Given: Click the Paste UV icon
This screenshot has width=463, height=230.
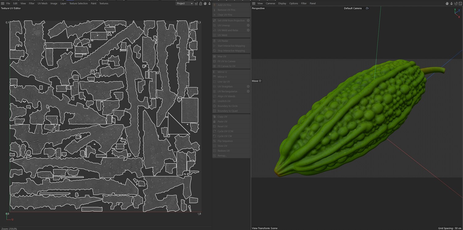Looking at the screenshot, I should click(215, 122).
